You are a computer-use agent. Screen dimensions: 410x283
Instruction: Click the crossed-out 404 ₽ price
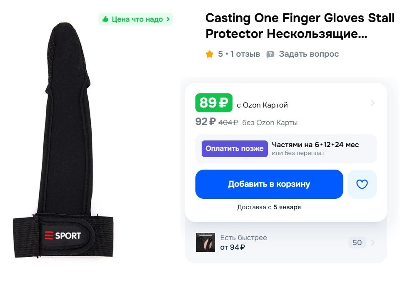pos(228,123)
